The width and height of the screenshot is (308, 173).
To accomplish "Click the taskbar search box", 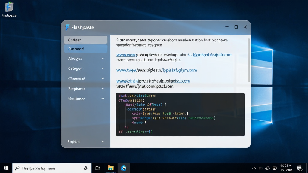I will pos(52,168).
